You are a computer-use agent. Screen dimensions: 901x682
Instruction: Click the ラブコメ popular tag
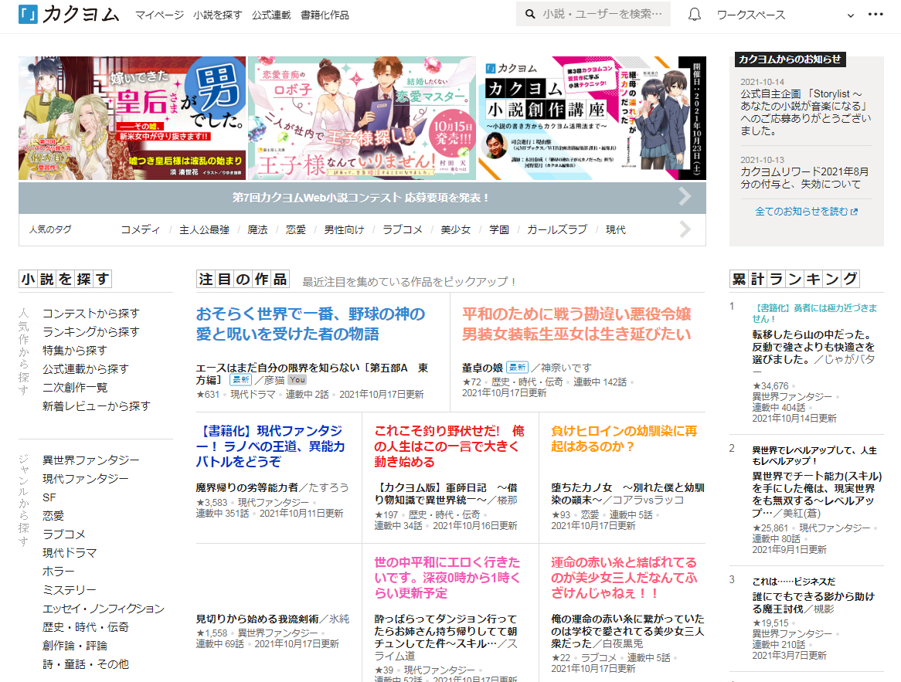[x=401, y=229]
